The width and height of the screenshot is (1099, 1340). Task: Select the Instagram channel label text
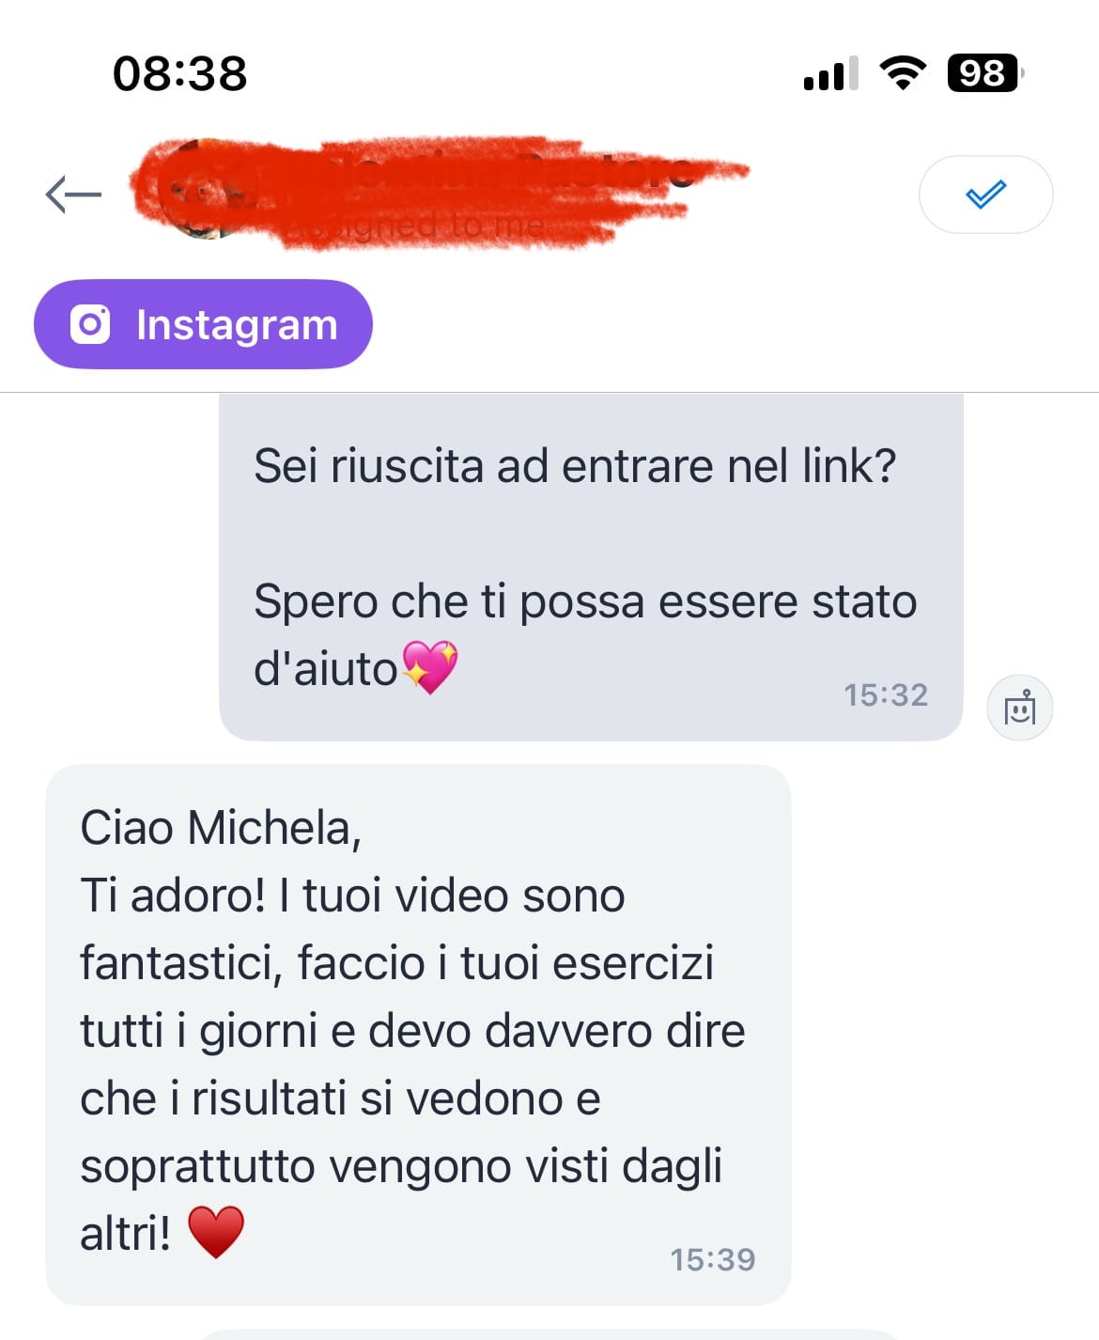tap(237, 325)
